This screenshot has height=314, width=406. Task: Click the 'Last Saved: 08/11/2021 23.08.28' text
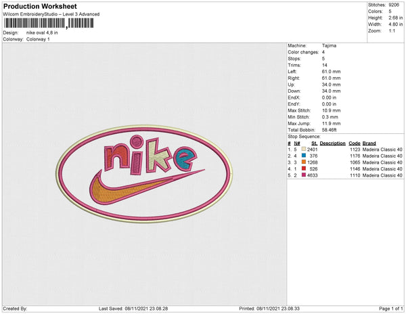click(133, 309)
